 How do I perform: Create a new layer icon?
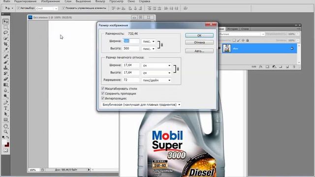pyautogui.click(x=287, y=67)
